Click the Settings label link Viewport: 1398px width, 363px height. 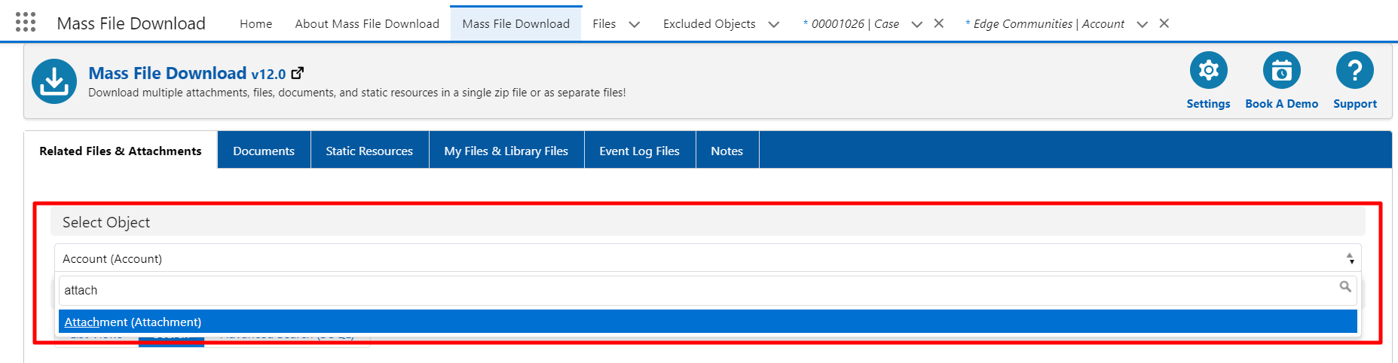pyautogui.click(x=1208, y=104)
